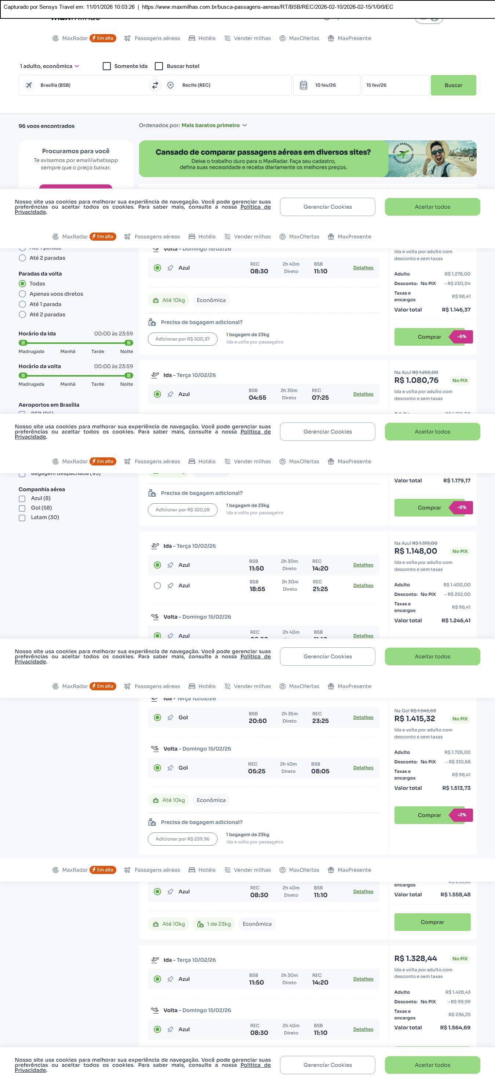
Task: Open Detalhes for the Gol 20:50 flight
Action: pos(363,718)
